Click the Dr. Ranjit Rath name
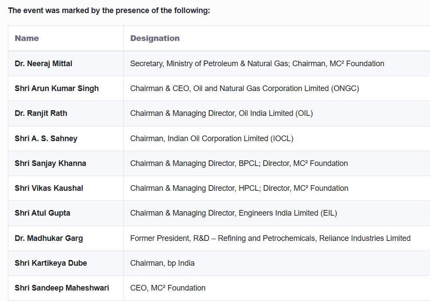This screenshot has height=301, width=430. (41, 113)
